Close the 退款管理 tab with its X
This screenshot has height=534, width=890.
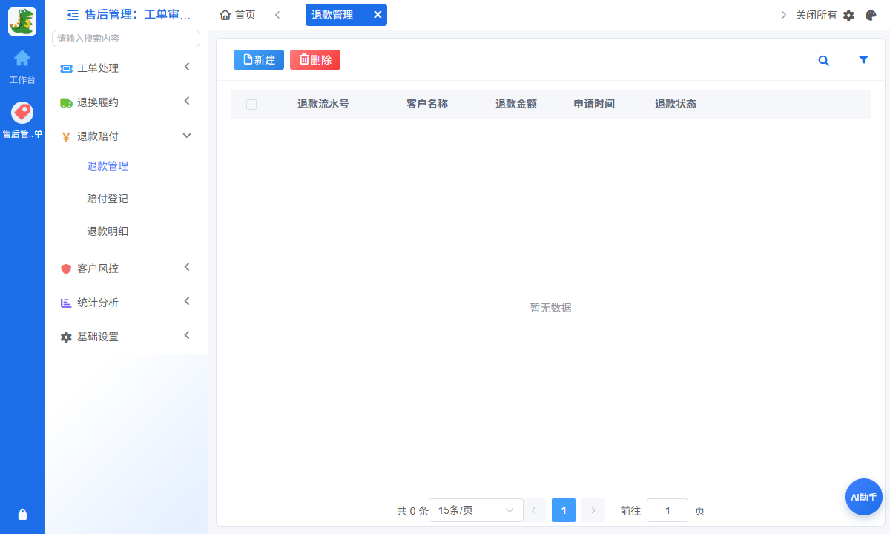(378, 15)
